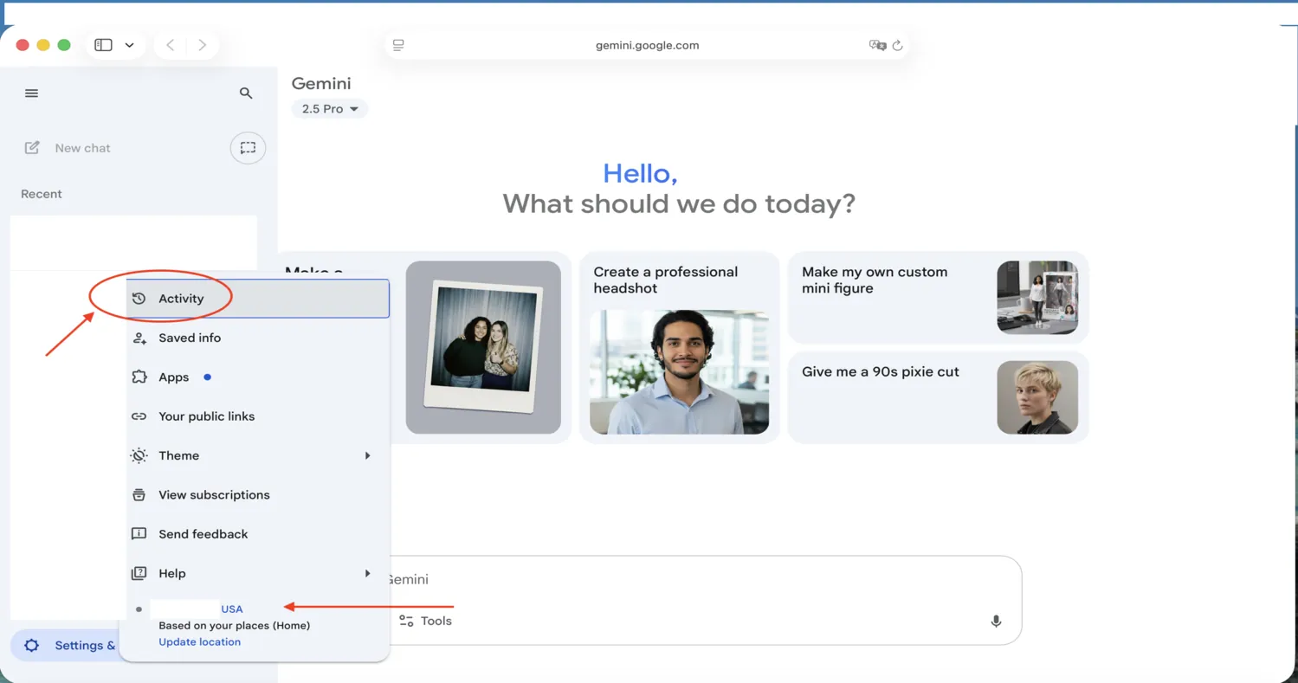Click the translate icon in address bar
This screenshot has height=683, width=1298.
(x=876, y=46)
